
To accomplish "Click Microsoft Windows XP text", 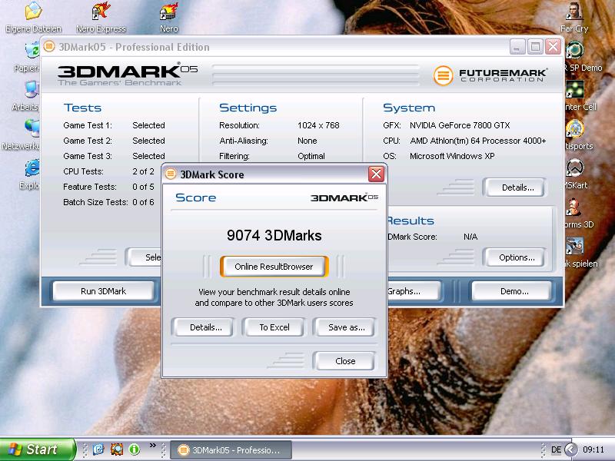I will (x=452, y=156).
